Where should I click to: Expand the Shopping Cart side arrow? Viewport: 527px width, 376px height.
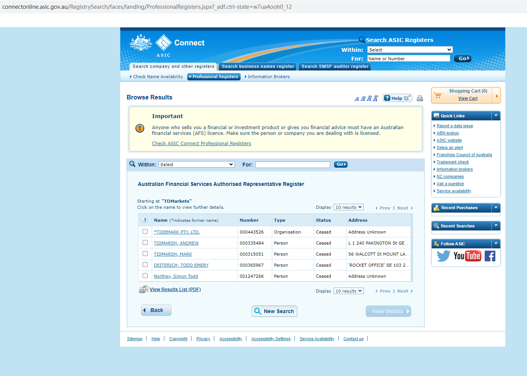pyautogui.click(x=496, y=96)
